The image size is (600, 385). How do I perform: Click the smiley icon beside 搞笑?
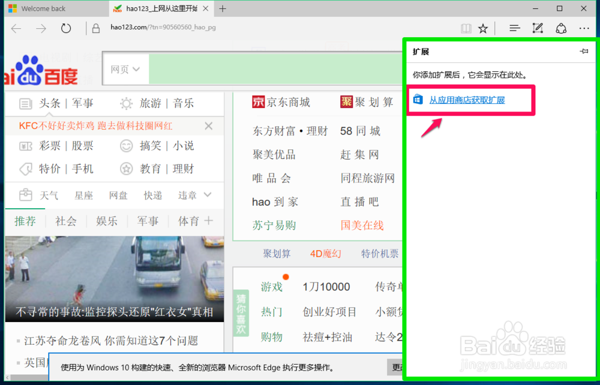(x=126, y=146)
